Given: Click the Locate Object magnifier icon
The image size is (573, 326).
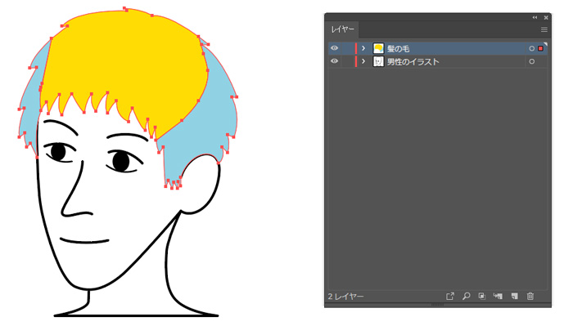Looking at the screenshot, I should tap(467, 296).
